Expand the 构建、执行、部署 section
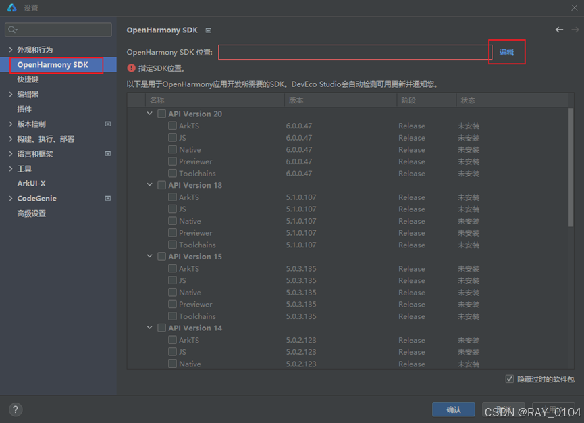This screenshot has width=584, height=423. click(x=10, y=139)
